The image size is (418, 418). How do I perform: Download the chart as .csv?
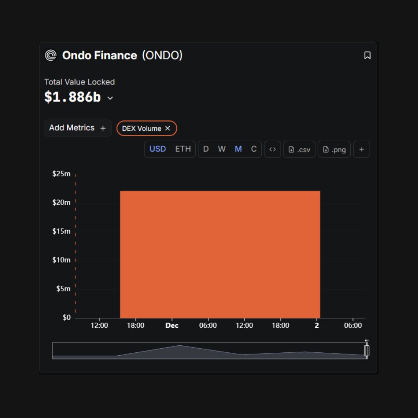[x=299, y=149]
